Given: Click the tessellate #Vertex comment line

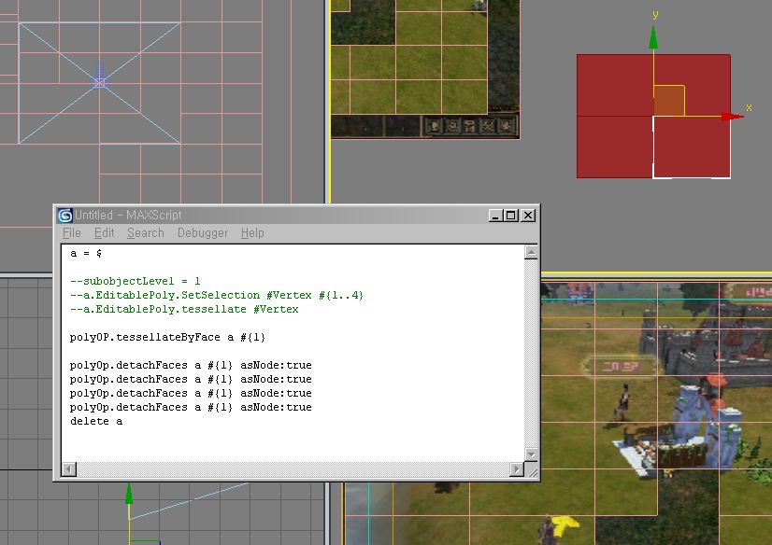Looking at the screenshot, I should coord(184,309).
